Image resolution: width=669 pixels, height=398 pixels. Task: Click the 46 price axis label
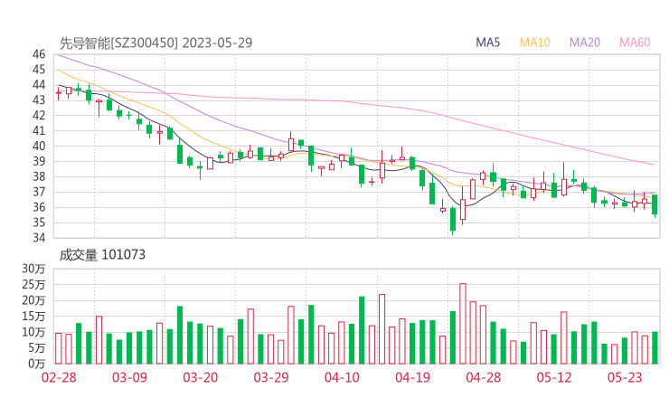point(39,54)
